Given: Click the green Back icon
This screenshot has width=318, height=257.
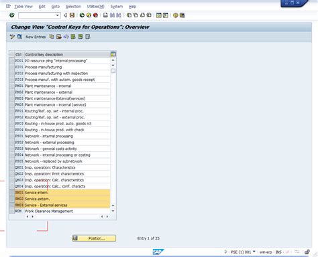Looking at the screenshot, I should tap(82, 15).
